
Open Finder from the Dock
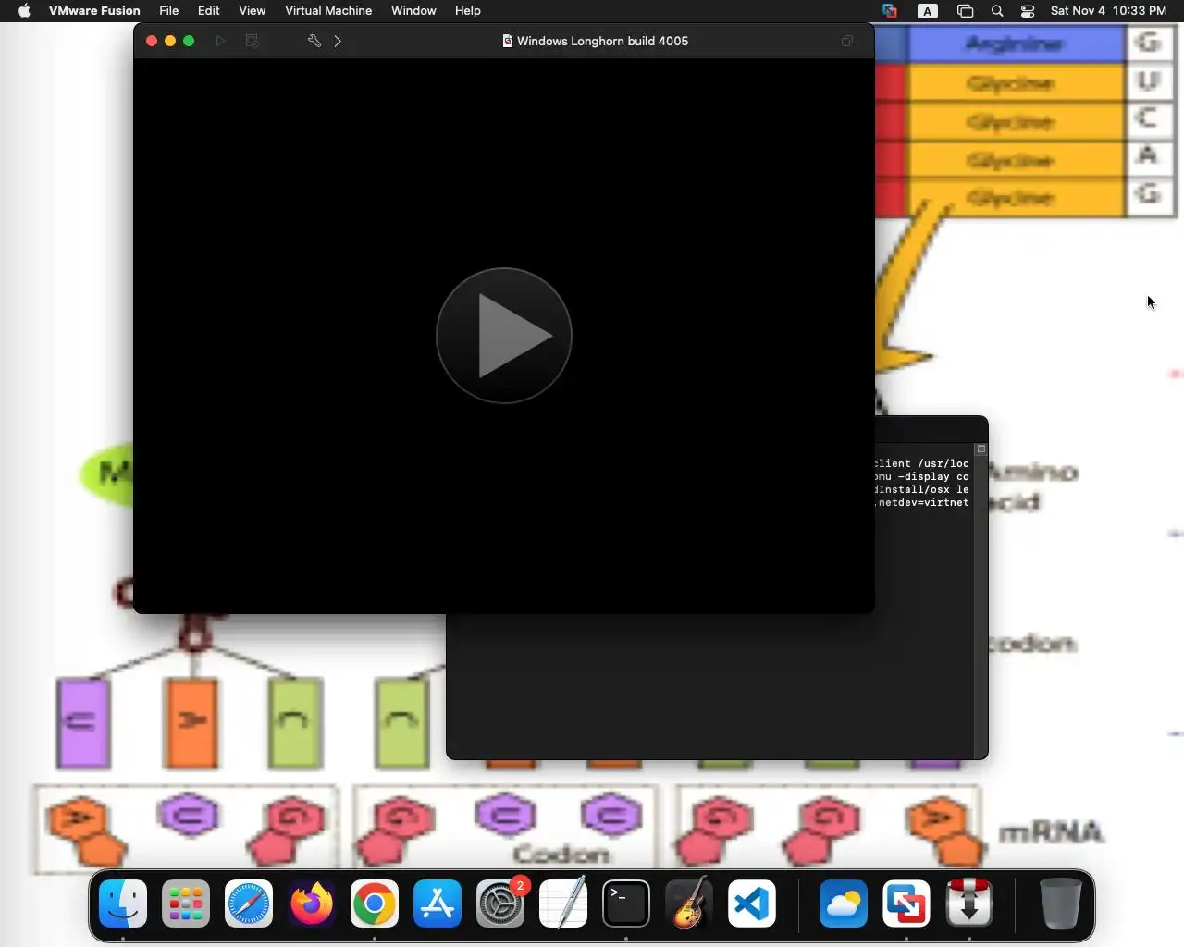(123, 904)
